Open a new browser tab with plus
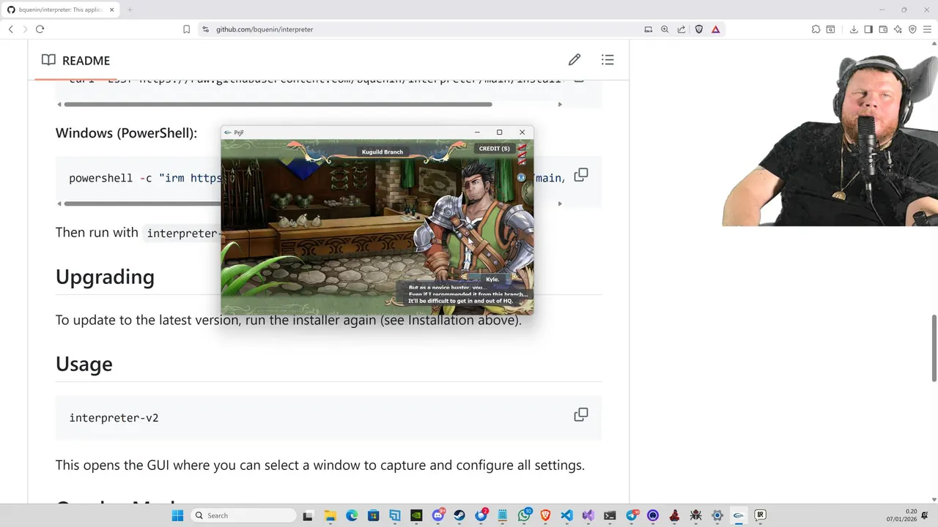938x527 pixels. [130, 10]
